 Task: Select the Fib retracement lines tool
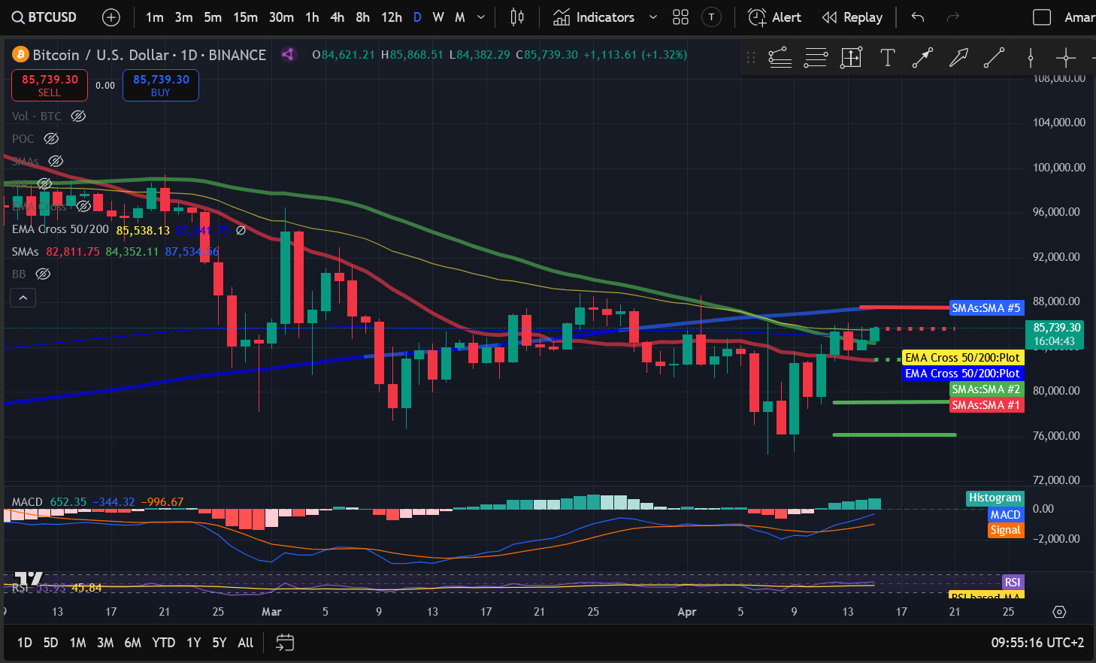[816, 58]
